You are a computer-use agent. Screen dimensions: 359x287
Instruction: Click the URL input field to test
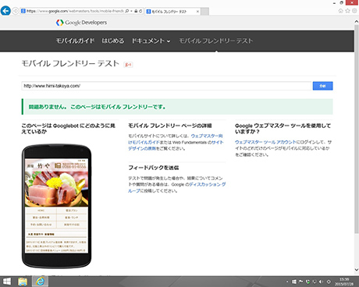[166, 86]
